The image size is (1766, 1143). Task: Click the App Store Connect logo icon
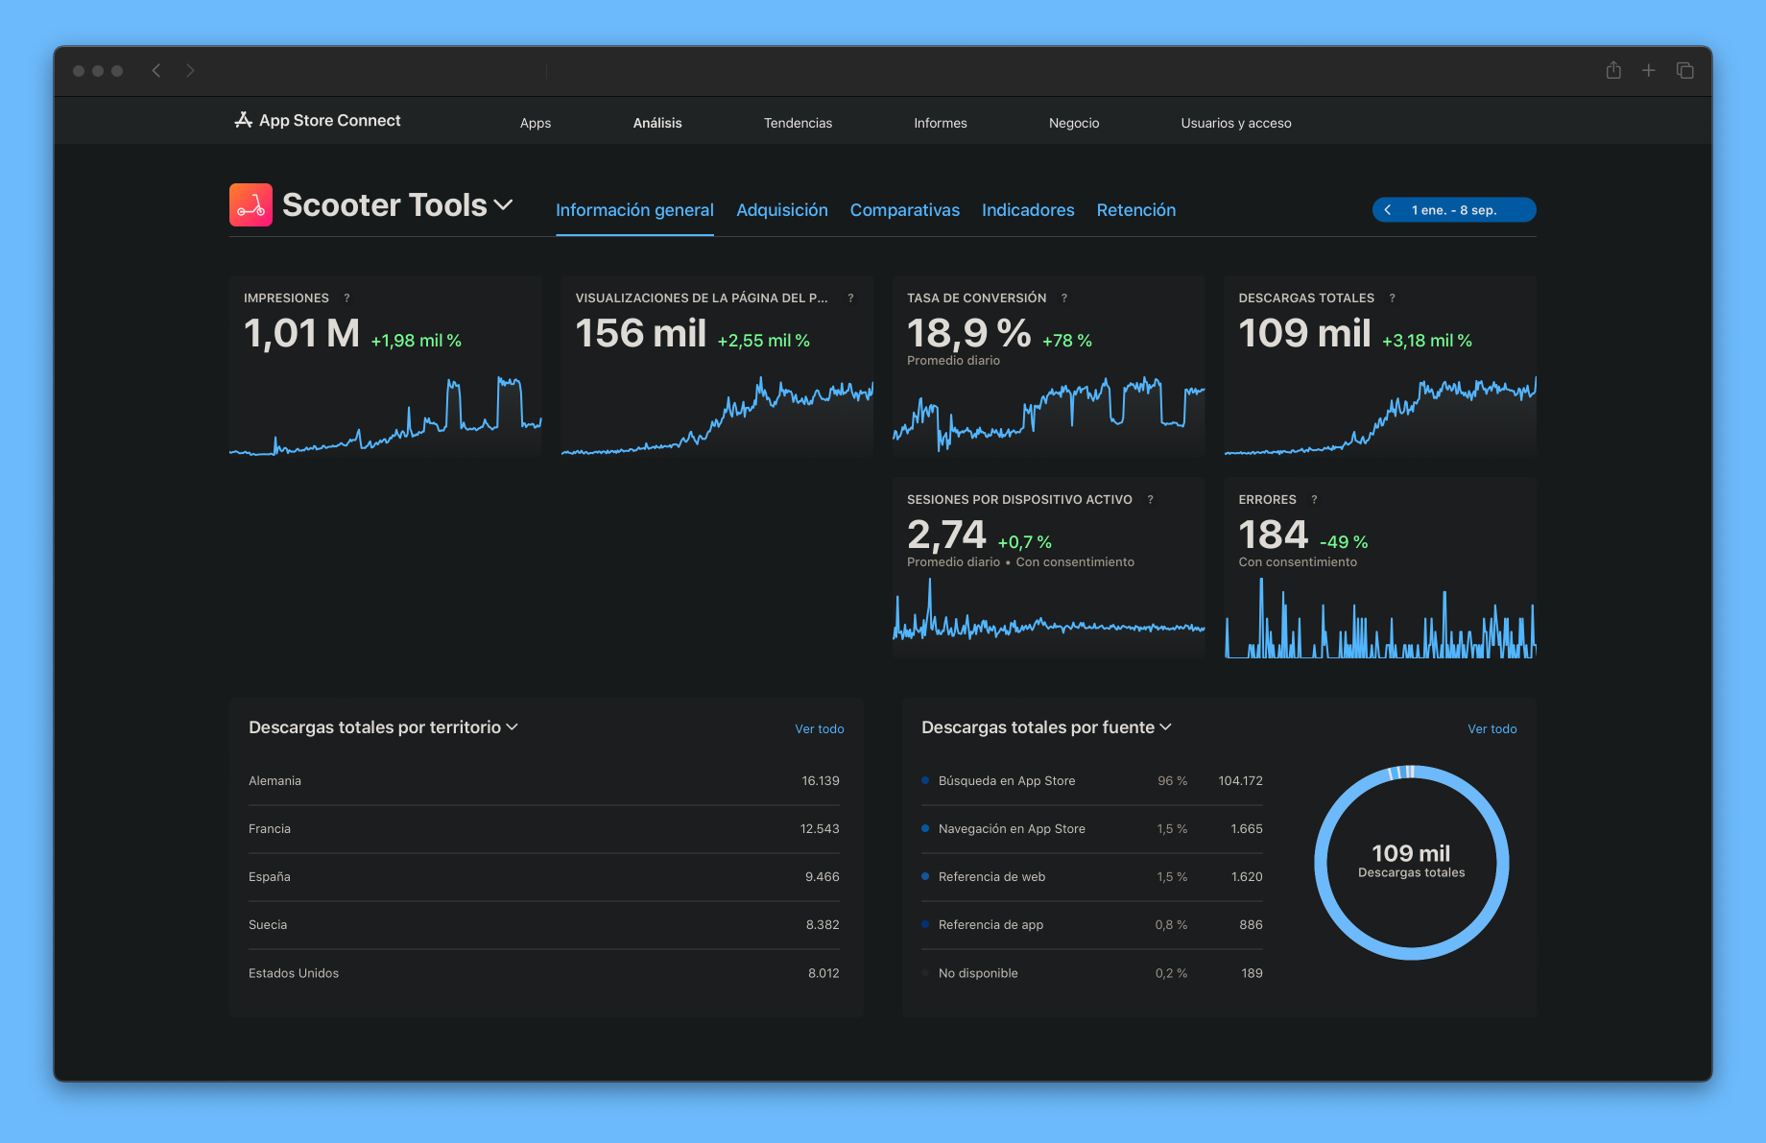(x=243, y=120)
